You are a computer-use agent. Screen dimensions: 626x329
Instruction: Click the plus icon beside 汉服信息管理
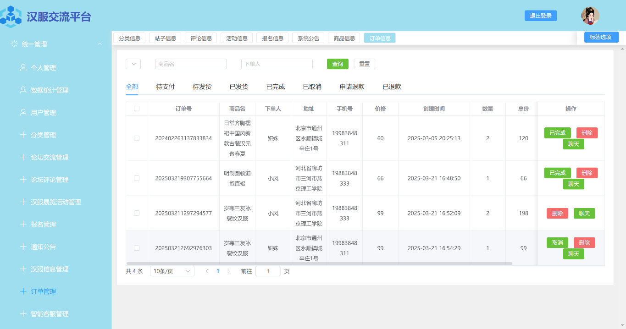(23, 269)
